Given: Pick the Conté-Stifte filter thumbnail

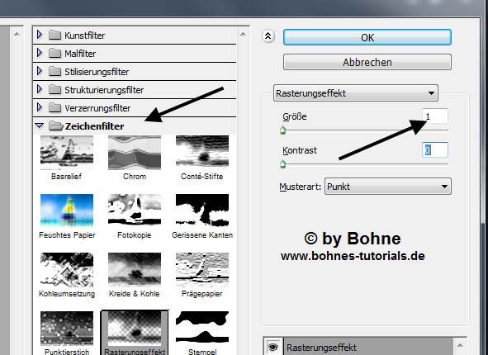Looking at the screenshot, I should tap(202, 151).
